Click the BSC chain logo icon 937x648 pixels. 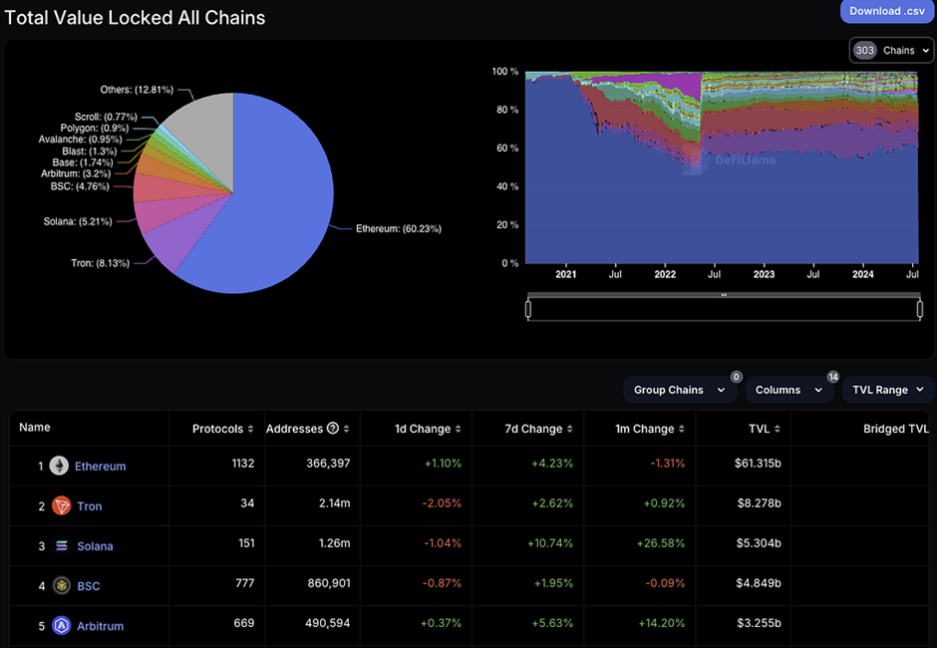pyautogui.click(x=61, y=586)
